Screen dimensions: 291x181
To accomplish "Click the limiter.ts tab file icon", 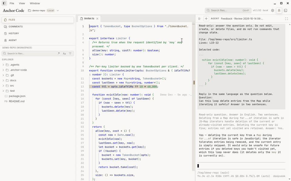I will (x=81, y=19).
